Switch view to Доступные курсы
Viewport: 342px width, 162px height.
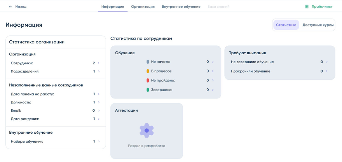point(318,25)
